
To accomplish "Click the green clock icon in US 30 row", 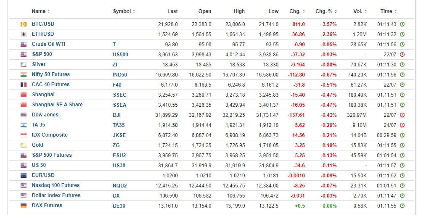I will pyautogui.click(x=402, y=166).
